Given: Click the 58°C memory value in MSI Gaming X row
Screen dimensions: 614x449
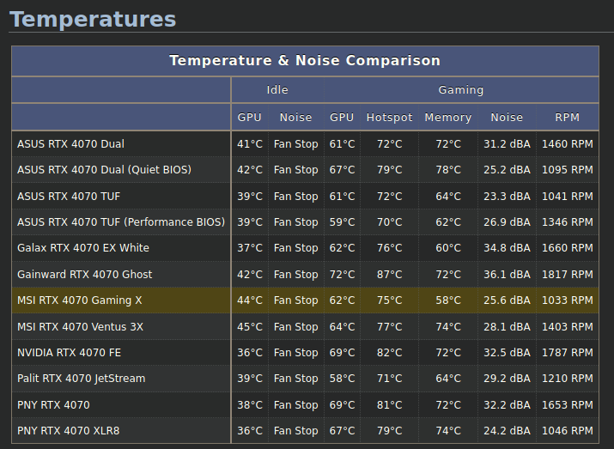Looking at the screenshot, I should 448,300.
